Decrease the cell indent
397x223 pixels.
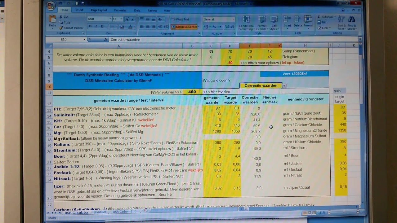click(160, 27)
